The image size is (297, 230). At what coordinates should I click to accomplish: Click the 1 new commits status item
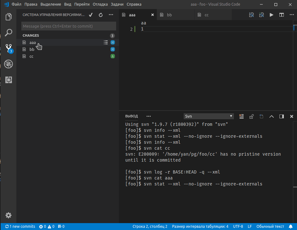[20, 227]
